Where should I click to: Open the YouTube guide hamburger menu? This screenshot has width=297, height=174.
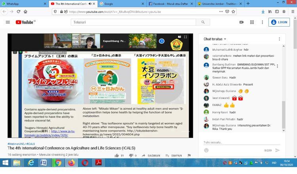[8, 22]
